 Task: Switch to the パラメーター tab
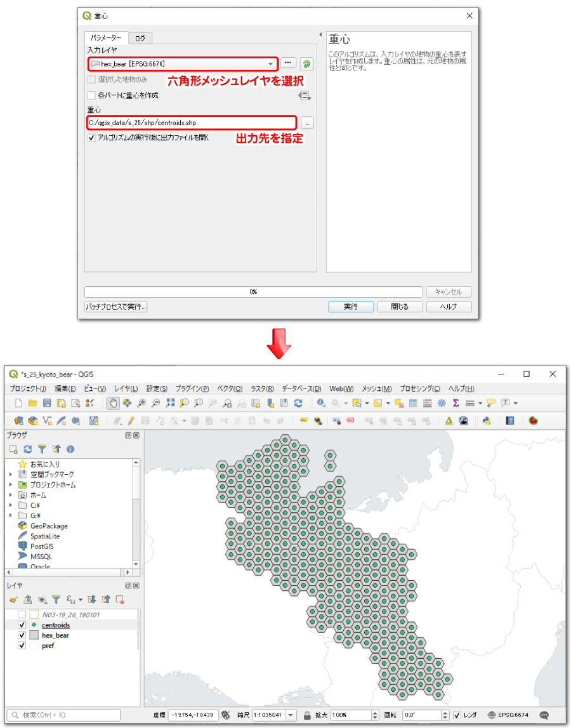[x=106, y=37]
